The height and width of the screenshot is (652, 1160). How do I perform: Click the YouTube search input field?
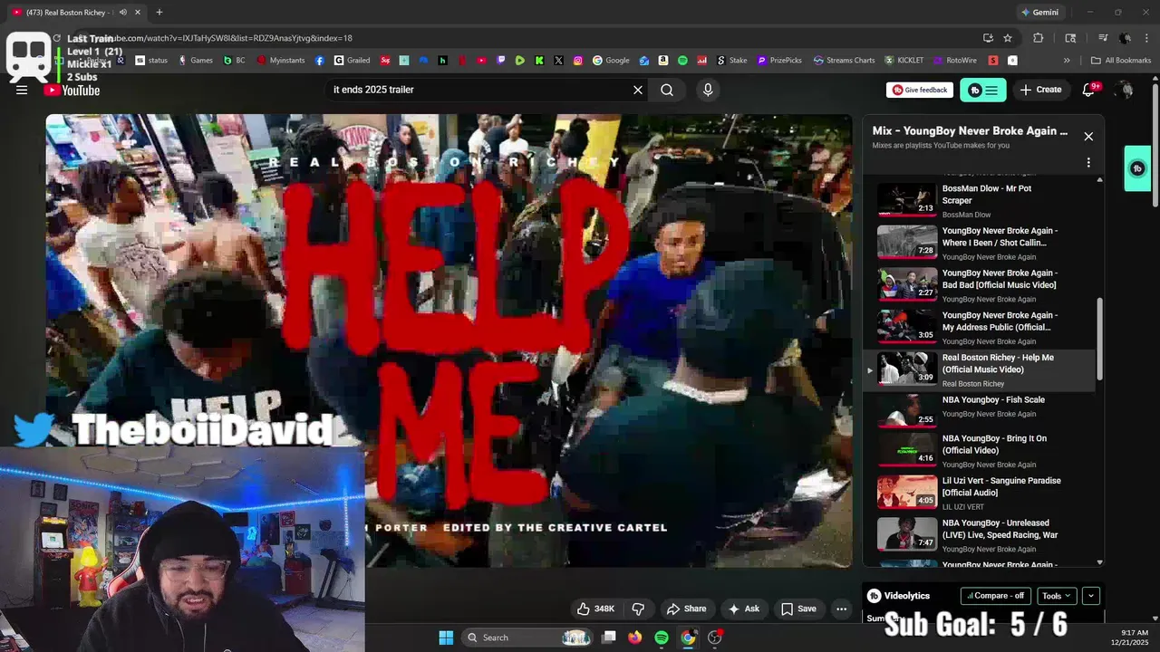point(478,90)
